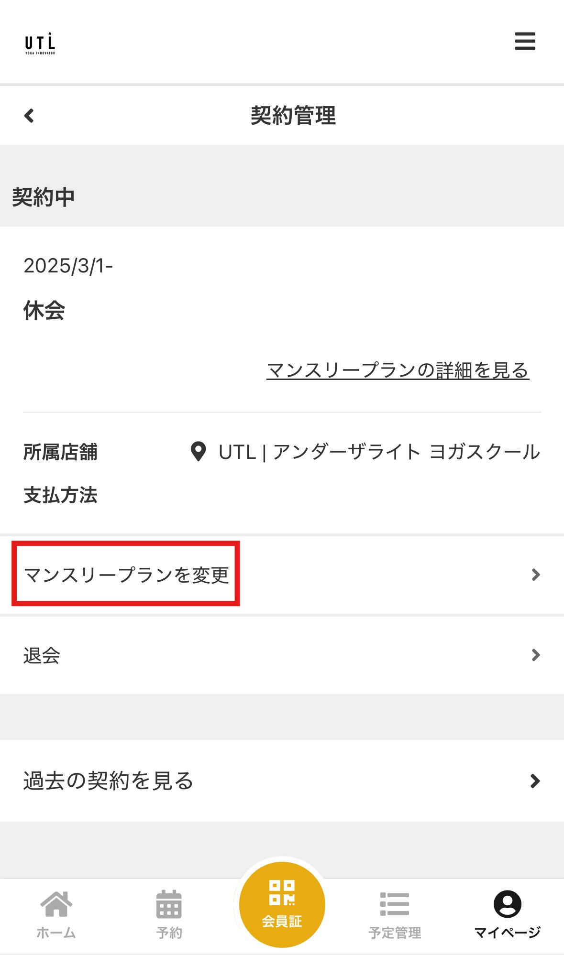Tap the location pin icon

(198, 452)
